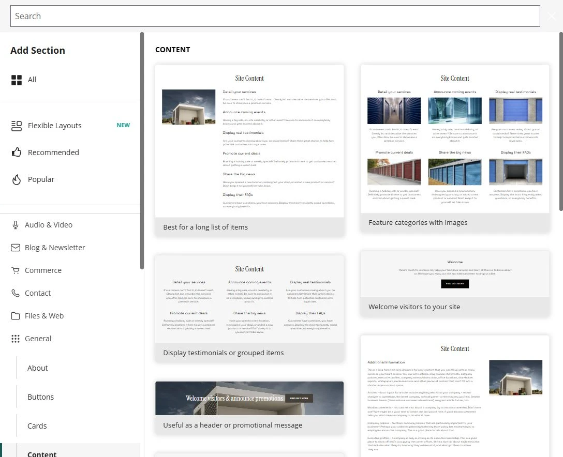Screen dimensions: 563x457
Task: Choose 'Welcome visitors to your site' layout
Action: point(455,284)
